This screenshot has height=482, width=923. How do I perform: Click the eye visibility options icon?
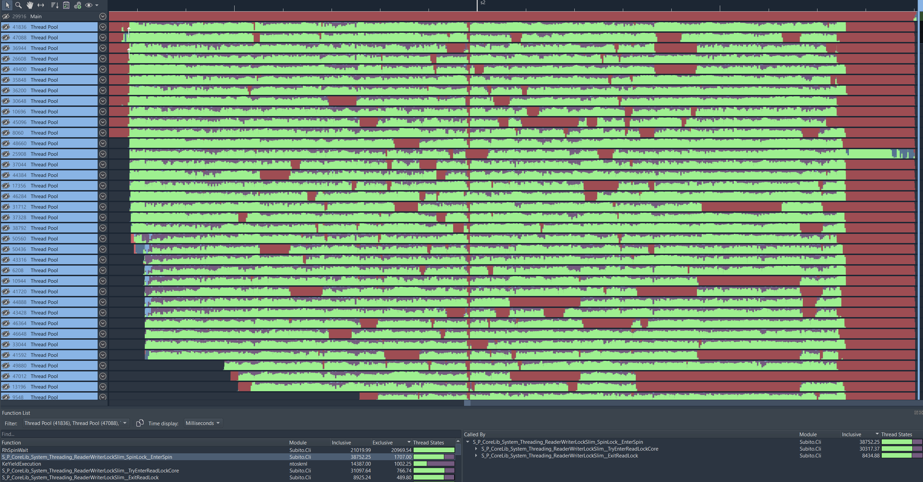88,5
